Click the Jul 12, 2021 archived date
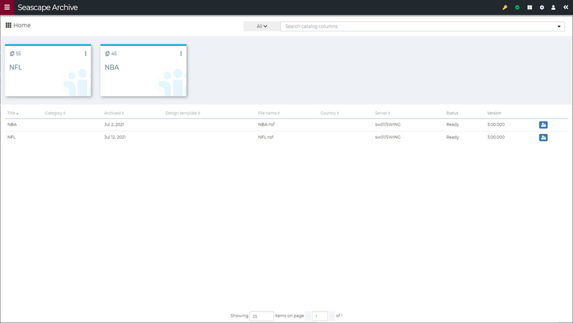Viewport: 573px width, 323px height. (x=115, y=137)
